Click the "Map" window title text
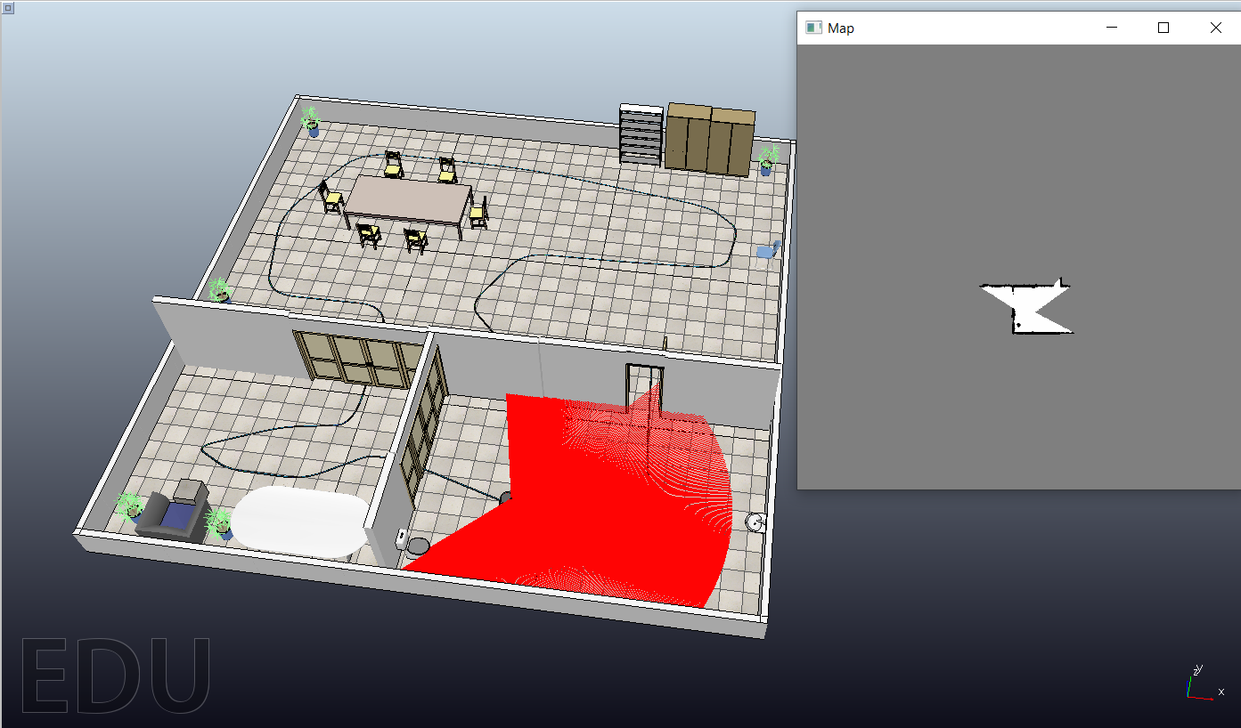The height and width of the screenshot is (728, 1241). [841, 28]
